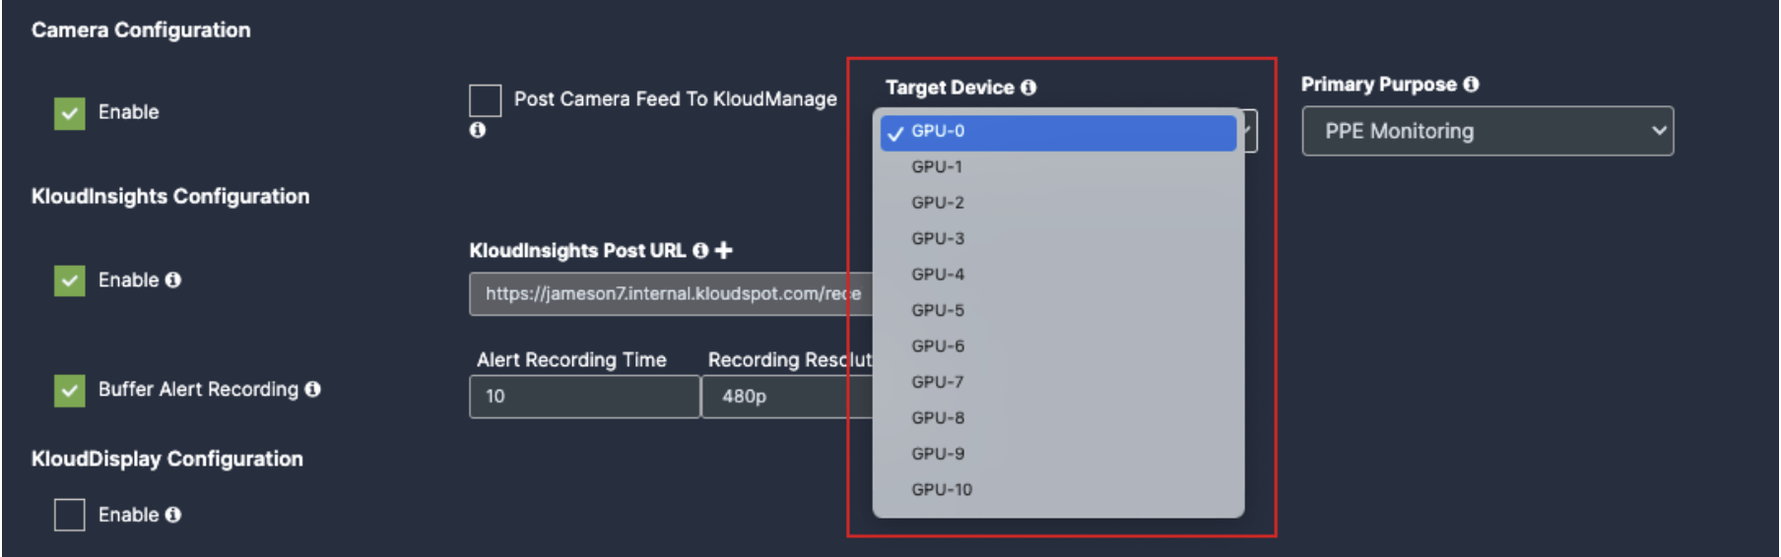The width and height of the screenshot is (1781, 557).
Task: Choose GPU-10 in the Target Device list
Action: pyautogui.click(x=1058, y=490)
